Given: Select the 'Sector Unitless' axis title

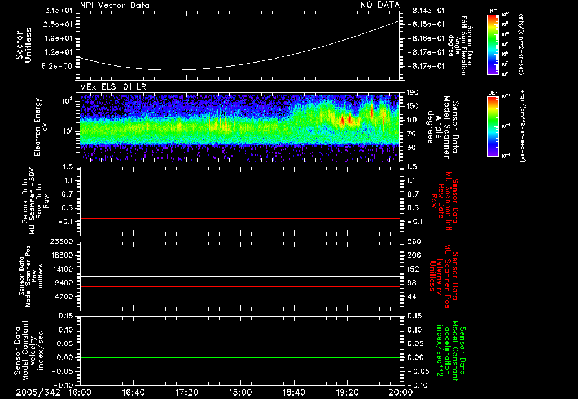Looking at the screenshot, I should (x=24, y=45).
